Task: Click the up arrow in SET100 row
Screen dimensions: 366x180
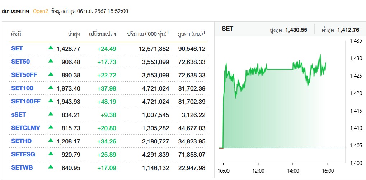Action: tap(51, 87)
